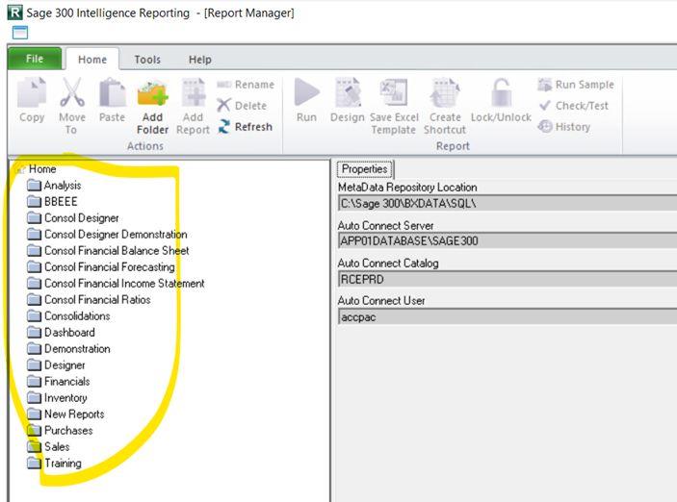Open Consol Designer Demonstration folder
The image size is (677, 502).
(x=107, y=235)
